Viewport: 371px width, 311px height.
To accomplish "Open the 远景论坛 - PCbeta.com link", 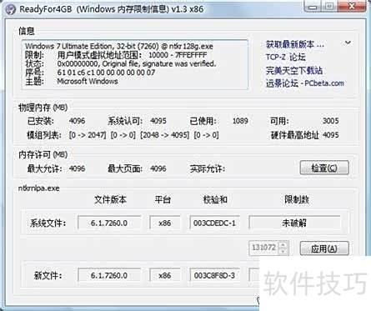I will coord(304,83).
